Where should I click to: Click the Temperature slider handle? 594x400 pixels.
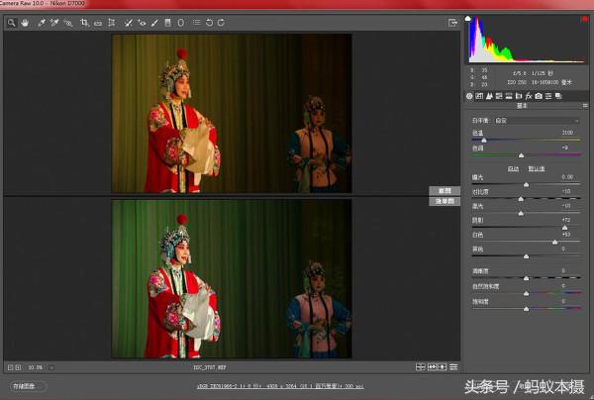(x=484, y=141)
